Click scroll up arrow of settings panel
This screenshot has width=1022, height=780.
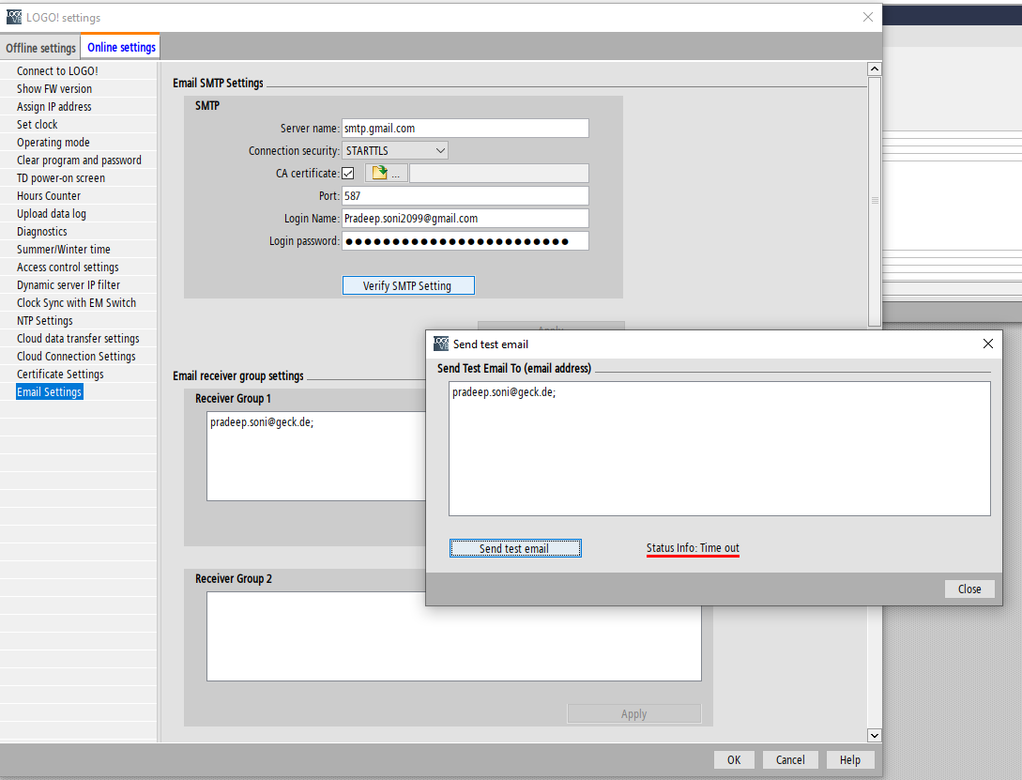point(875,69)
